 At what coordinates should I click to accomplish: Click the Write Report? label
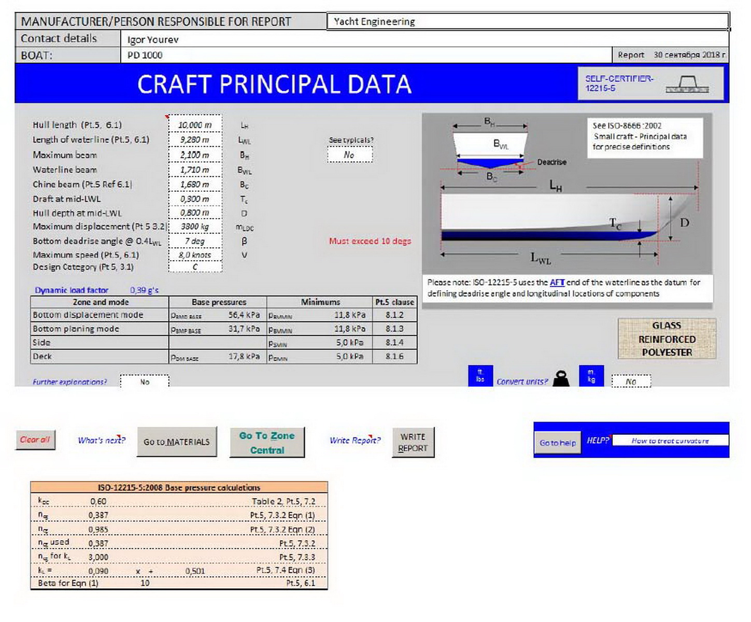tap(355, 440)
